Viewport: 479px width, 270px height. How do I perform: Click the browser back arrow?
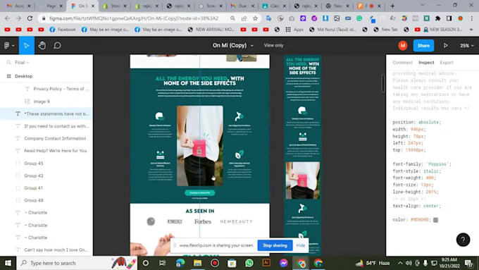7,18
